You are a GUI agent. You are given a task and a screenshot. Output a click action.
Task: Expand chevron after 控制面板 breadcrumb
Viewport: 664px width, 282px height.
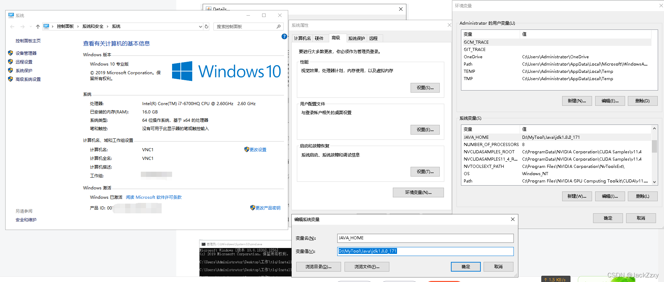[78, 26]
